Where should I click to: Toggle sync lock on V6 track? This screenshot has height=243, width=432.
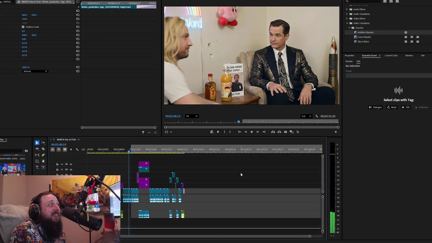click(x=66, y=164)
